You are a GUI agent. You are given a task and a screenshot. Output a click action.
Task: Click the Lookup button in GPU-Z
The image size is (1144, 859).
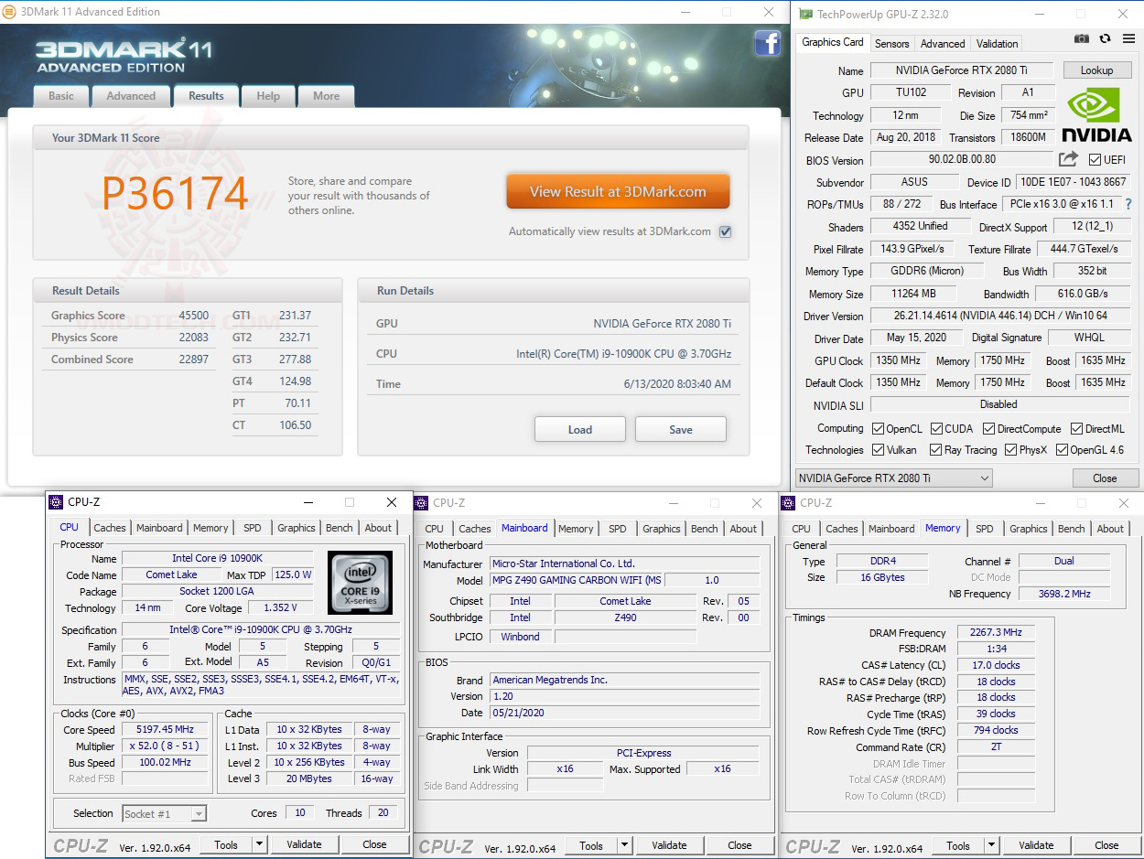[1096, 70]
